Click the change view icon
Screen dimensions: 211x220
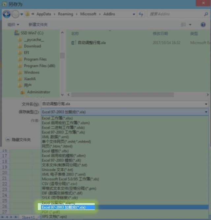[183, 25]
